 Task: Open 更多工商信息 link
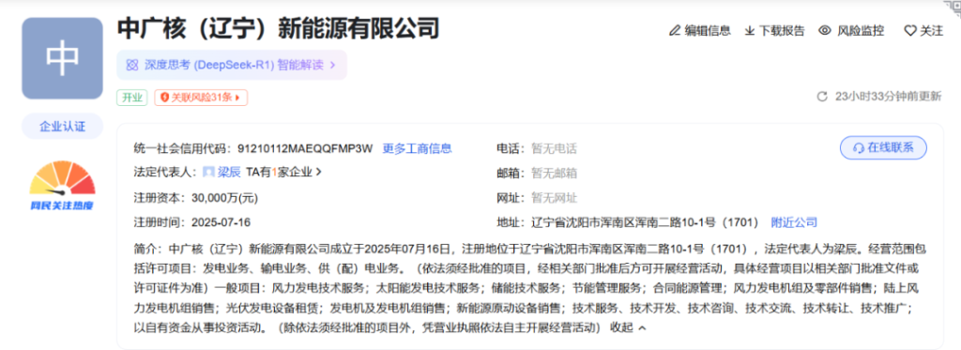(x=417, y=148)
